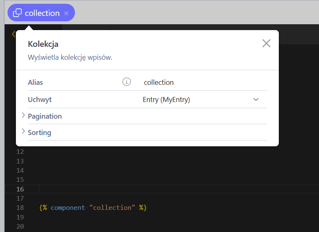Expand Pagination using its chevron
Viewport: 319px width, 232px height.
click(23, 116)
